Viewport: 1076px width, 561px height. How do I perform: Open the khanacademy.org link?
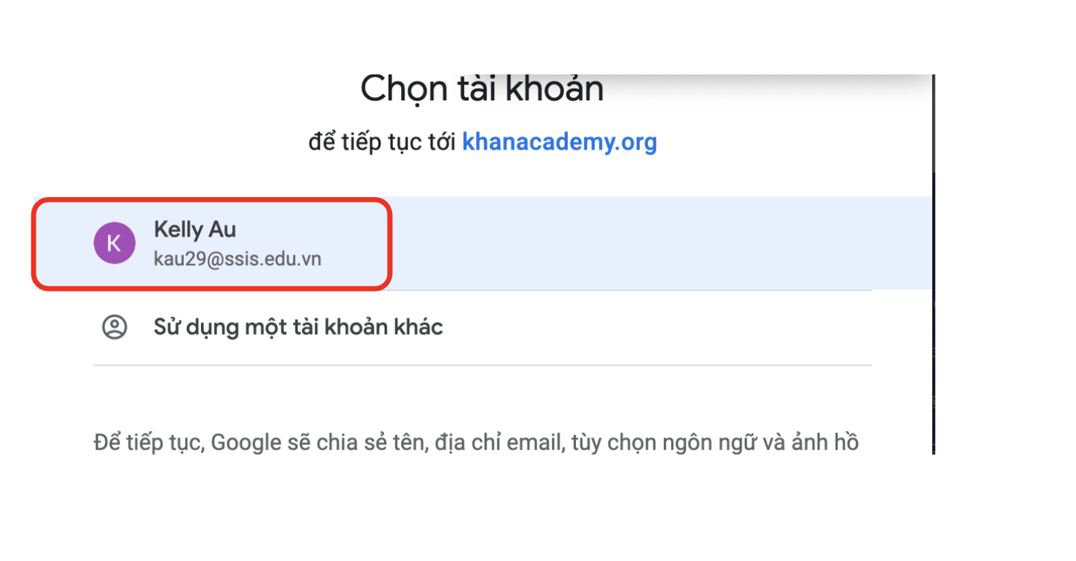(x=559, y=141)
